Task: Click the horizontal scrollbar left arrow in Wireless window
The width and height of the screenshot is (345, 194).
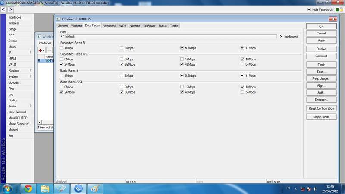Action: click(40, 122)
